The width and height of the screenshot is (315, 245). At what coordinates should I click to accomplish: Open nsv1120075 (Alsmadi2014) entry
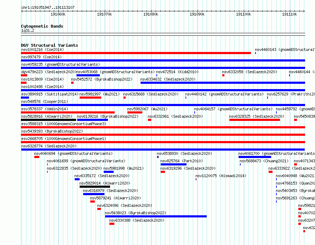pyautogui.click(x=221, y=176)
